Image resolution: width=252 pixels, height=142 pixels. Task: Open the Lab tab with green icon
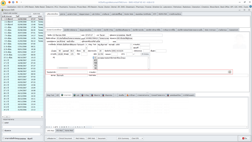[x=76, y=95]
